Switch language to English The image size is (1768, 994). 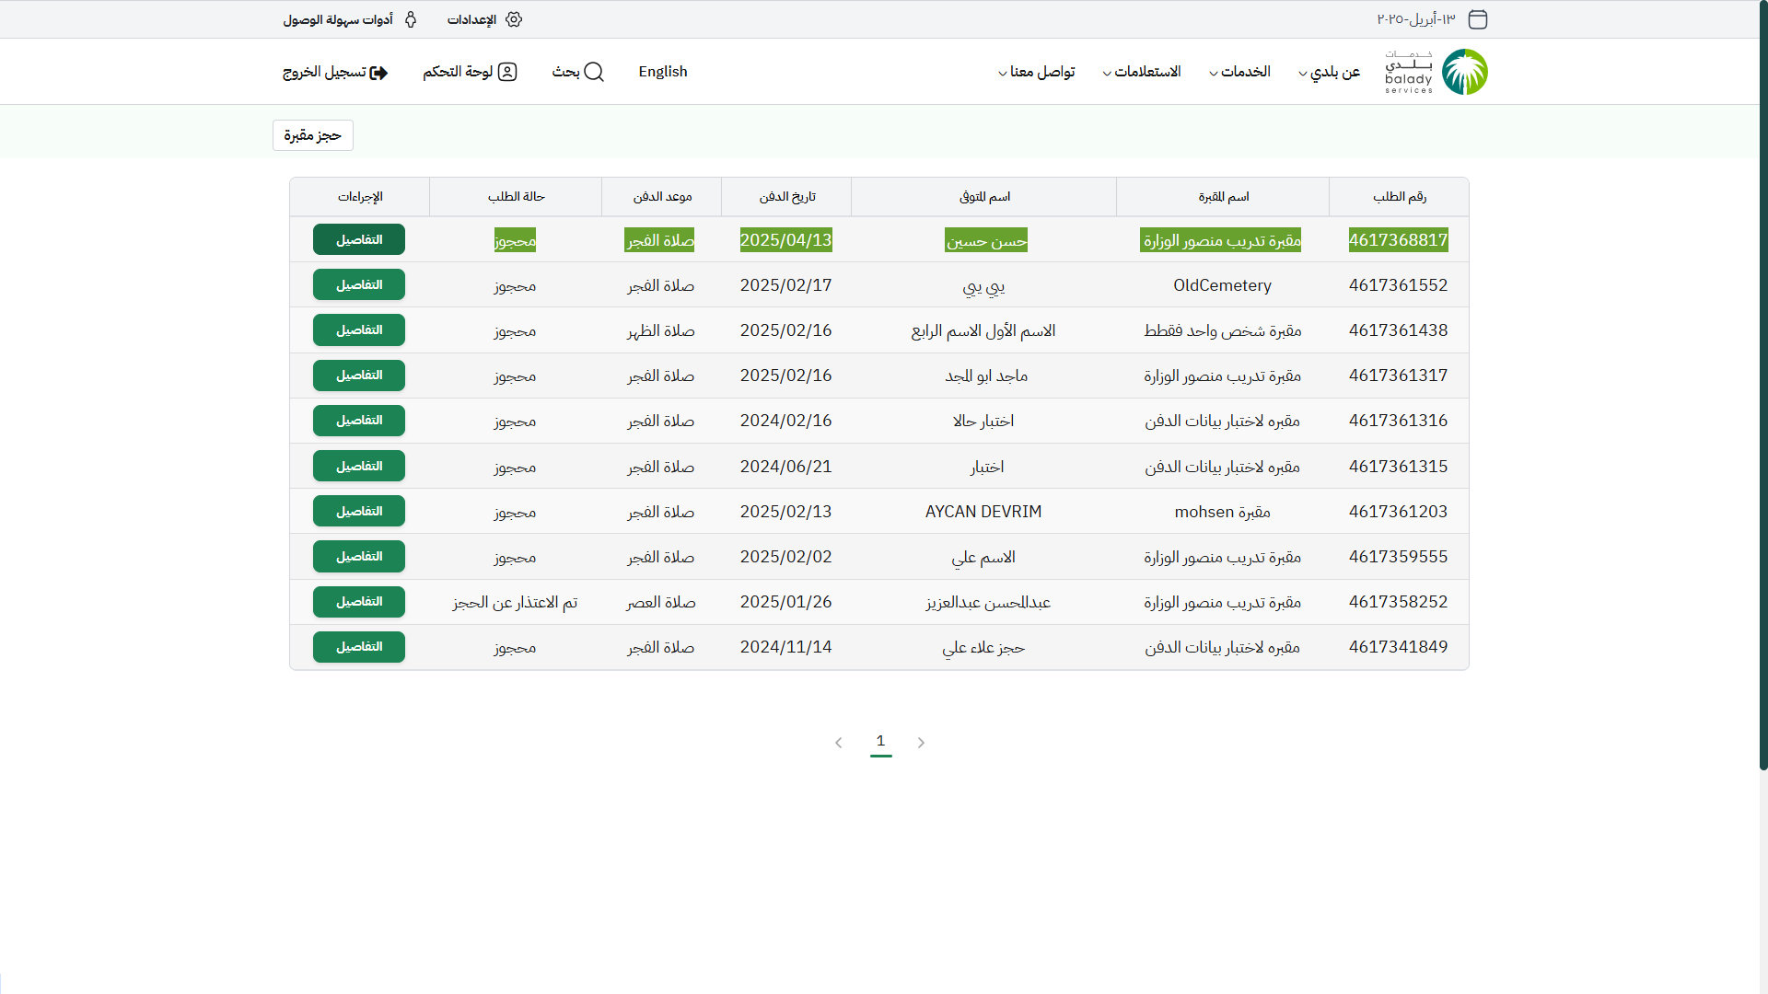[x=663, y=72]
